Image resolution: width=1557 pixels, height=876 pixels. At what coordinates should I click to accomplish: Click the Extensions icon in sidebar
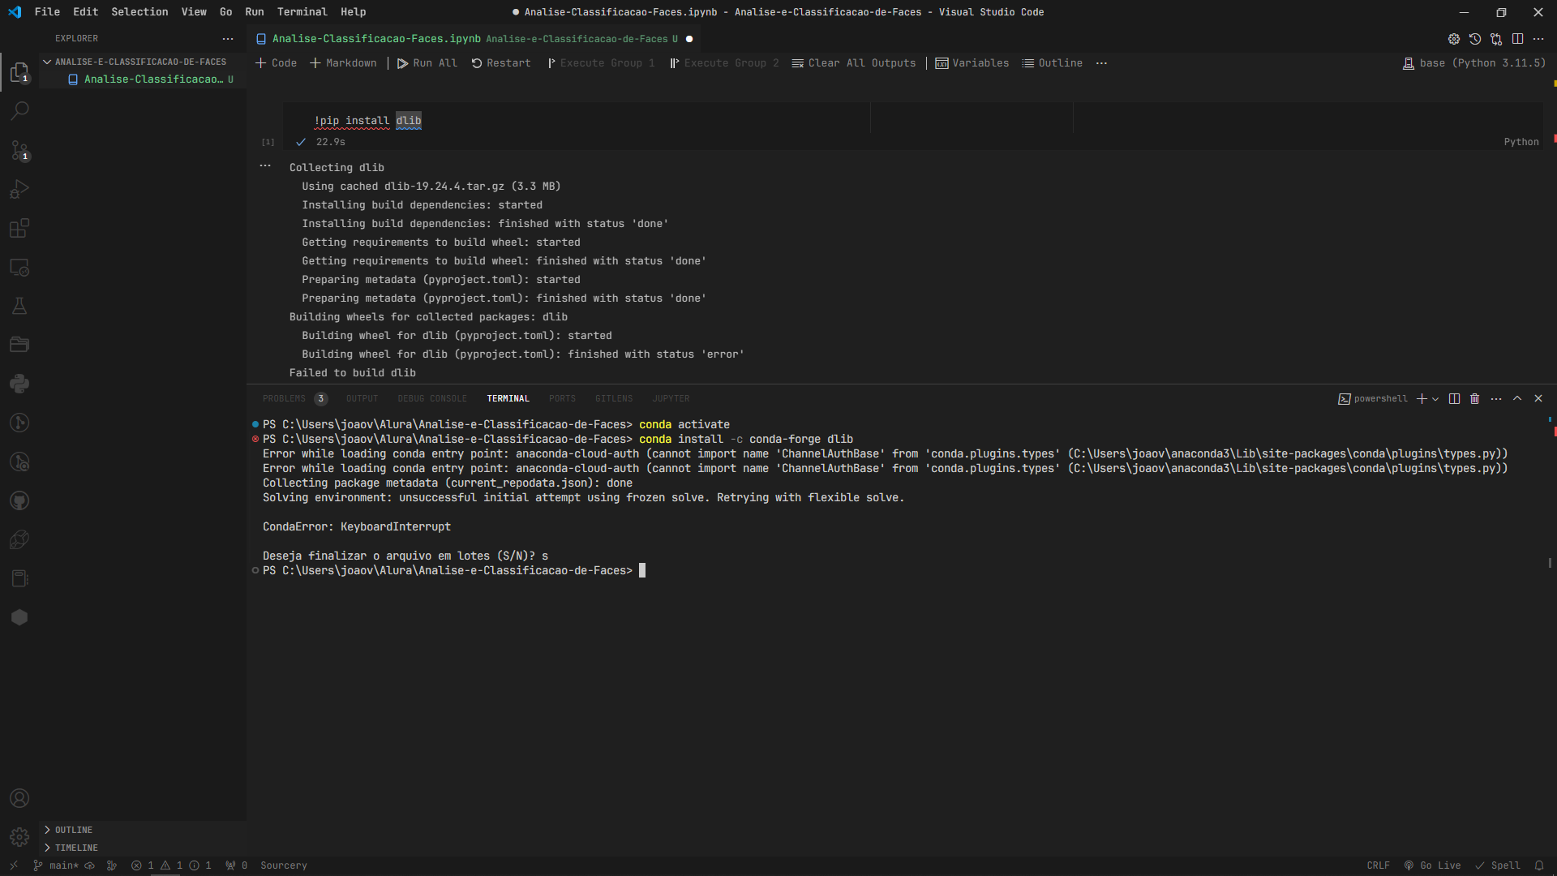pos(20,228)
